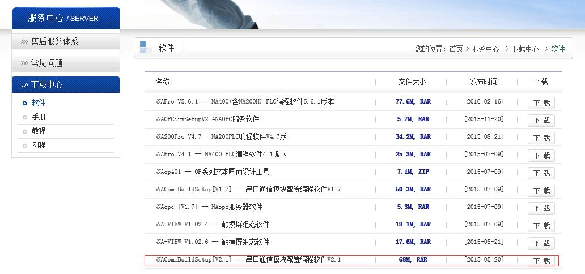Click NAopc [V1.7] server software name
Screen dimensions: 585x274
209,207
